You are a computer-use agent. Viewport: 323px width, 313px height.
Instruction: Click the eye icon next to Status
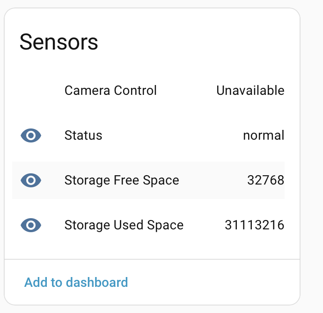[x=31, y=135]
